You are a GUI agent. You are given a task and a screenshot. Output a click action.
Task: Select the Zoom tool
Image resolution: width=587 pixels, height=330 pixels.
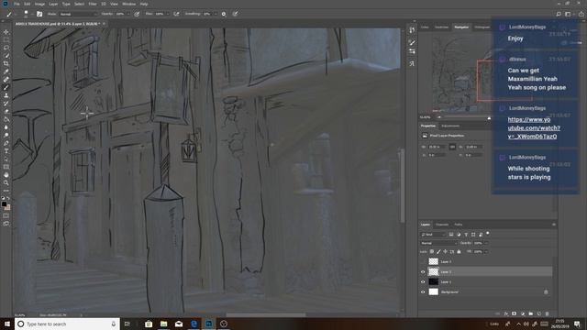point(6,182)
